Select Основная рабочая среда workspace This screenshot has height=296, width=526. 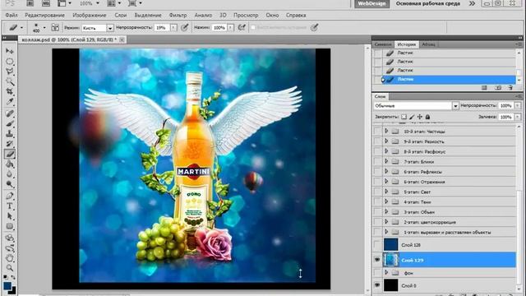coord(427,3)
